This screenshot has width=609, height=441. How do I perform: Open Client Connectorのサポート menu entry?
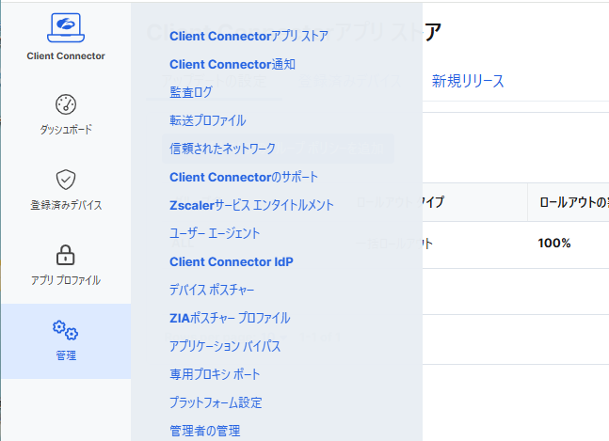pyautogui.click(x=244, y=177)
